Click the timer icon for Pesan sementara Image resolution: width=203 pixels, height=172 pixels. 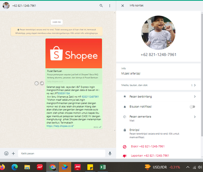point(125,117)
